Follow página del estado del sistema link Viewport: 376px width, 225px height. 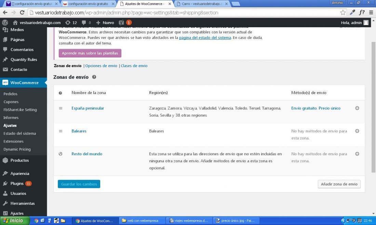[205, 37]
